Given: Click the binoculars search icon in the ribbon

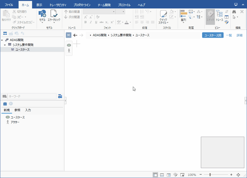Looking at the screenshot, I should (x=234, y=12).
